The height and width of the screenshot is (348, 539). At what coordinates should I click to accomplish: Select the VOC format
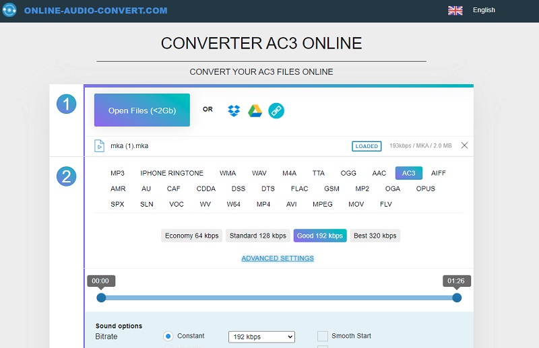(x=177, y=204)
